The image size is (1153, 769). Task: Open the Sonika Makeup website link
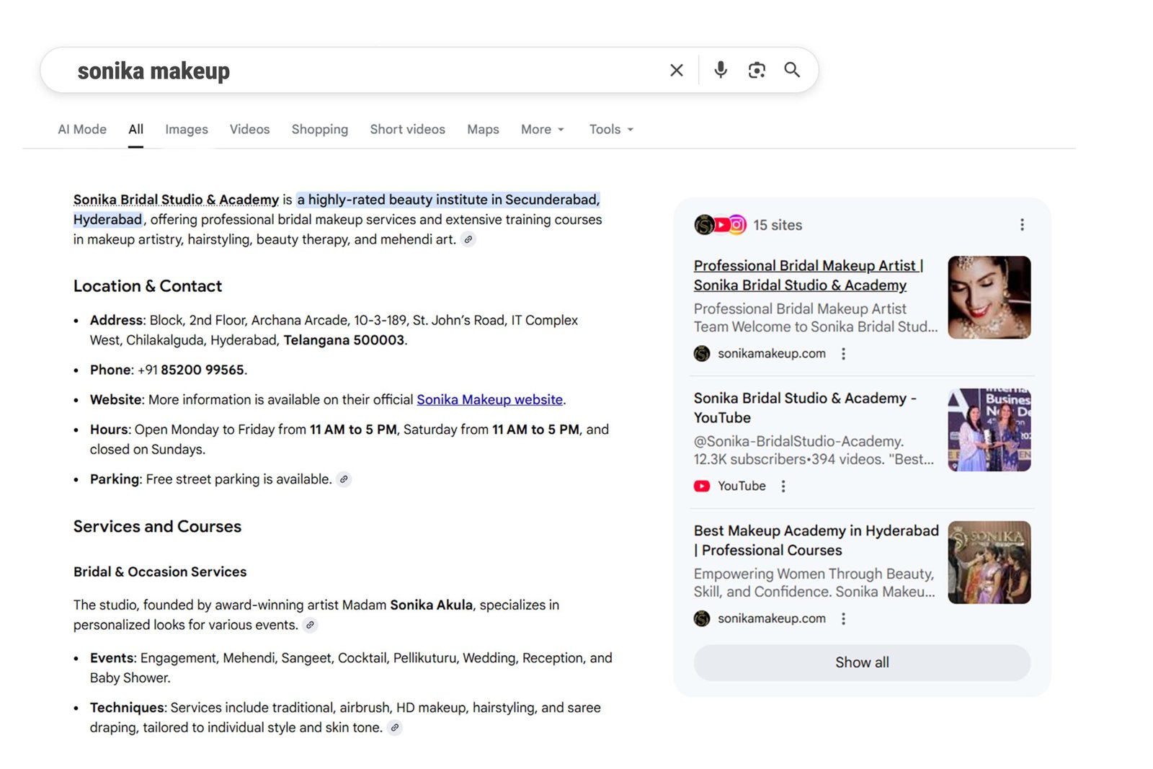[490, 399]
